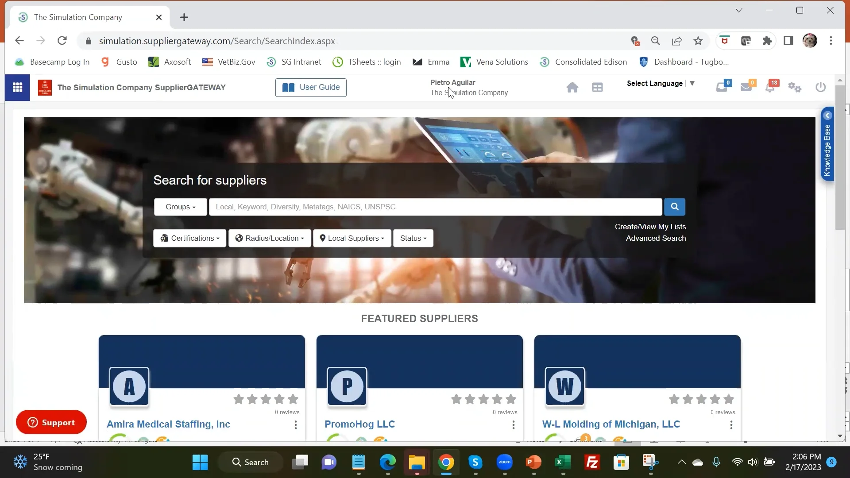Open Amira Medical Staffing three-dot menu
This screenshot has height=478, width=850.
296,425
